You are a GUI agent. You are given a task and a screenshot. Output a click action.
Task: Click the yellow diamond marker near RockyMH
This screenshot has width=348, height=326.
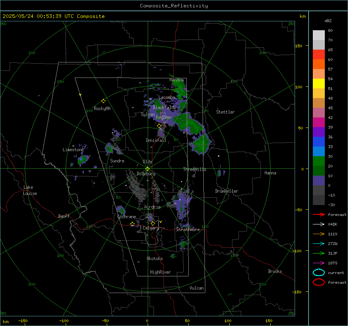tap(103, 101)
